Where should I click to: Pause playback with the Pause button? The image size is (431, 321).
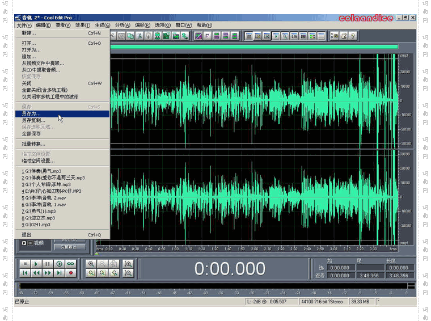[x=48, y=264]
